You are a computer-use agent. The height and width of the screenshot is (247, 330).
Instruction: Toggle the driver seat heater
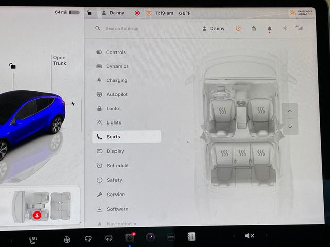(x=222, y=111)
